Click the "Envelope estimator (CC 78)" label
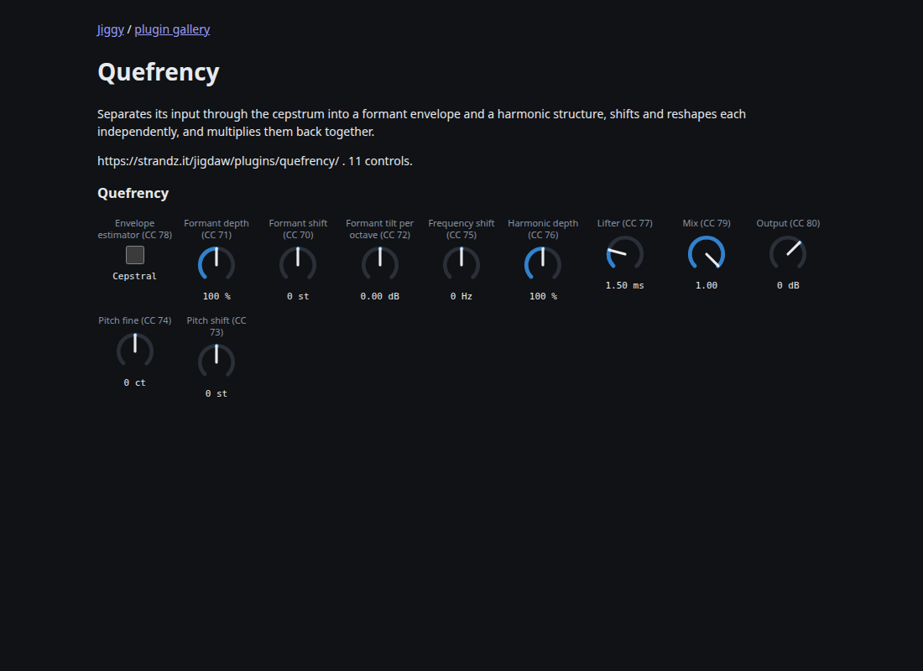This screenshot has width=923, height=671. pyautogui.click(x=135, y=229)
